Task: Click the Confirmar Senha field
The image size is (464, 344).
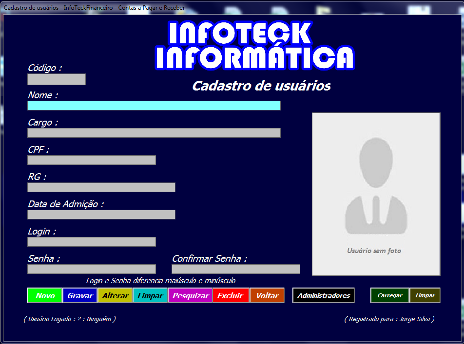Action: point(236,269)
